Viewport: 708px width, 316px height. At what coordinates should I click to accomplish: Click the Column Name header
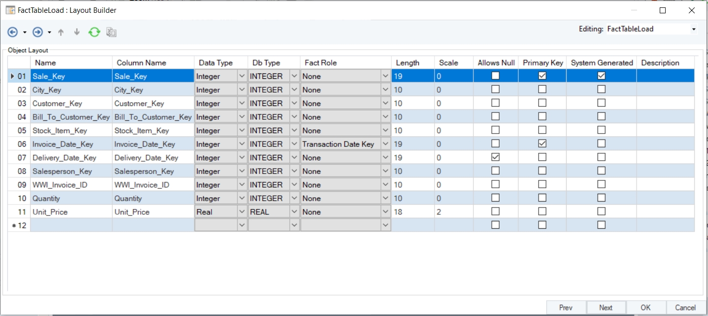[141, 63]
